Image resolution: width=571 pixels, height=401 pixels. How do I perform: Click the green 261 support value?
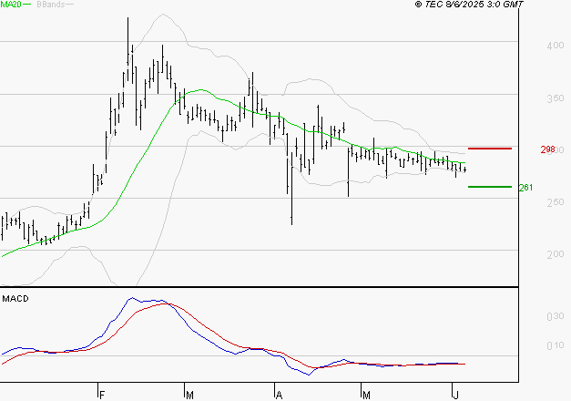click(x=525, y=188)
